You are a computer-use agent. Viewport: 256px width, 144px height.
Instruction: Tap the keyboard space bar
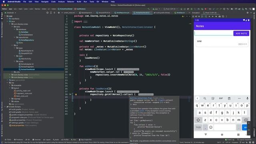[x=225, y=127]
